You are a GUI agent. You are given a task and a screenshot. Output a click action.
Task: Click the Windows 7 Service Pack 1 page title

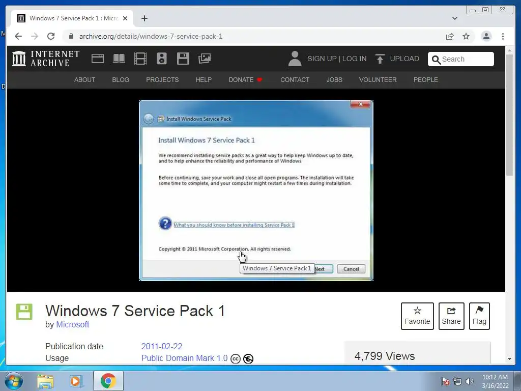135,311
